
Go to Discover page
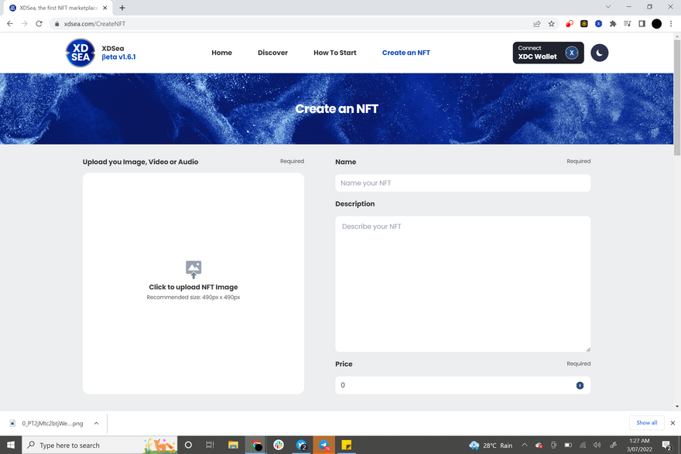pos(272,53)
